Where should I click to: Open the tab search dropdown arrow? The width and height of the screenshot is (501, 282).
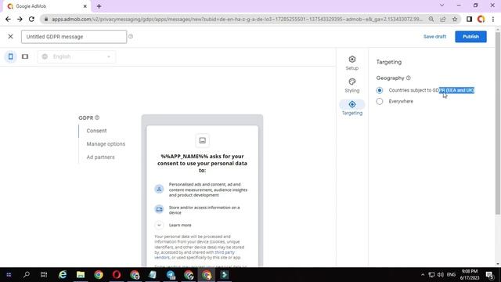[x=442, y=5]
